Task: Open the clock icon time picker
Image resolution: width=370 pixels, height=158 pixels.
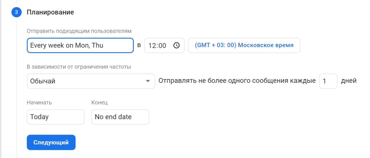Action: point(176,45)
